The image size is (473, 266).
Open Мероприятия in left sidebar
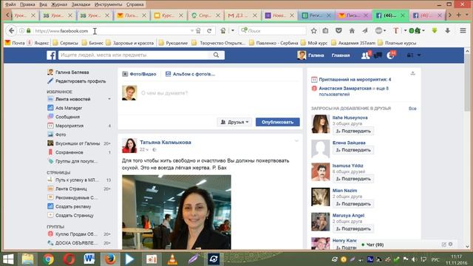(x=69, y=126)
